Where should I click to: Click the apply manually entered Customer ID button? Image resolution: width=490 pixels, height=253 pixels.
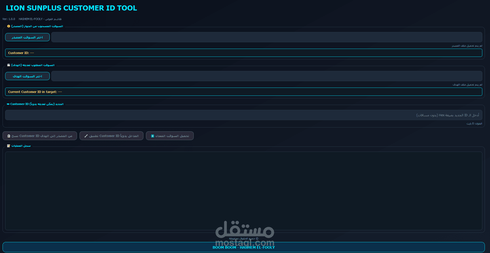coord(111,136)
